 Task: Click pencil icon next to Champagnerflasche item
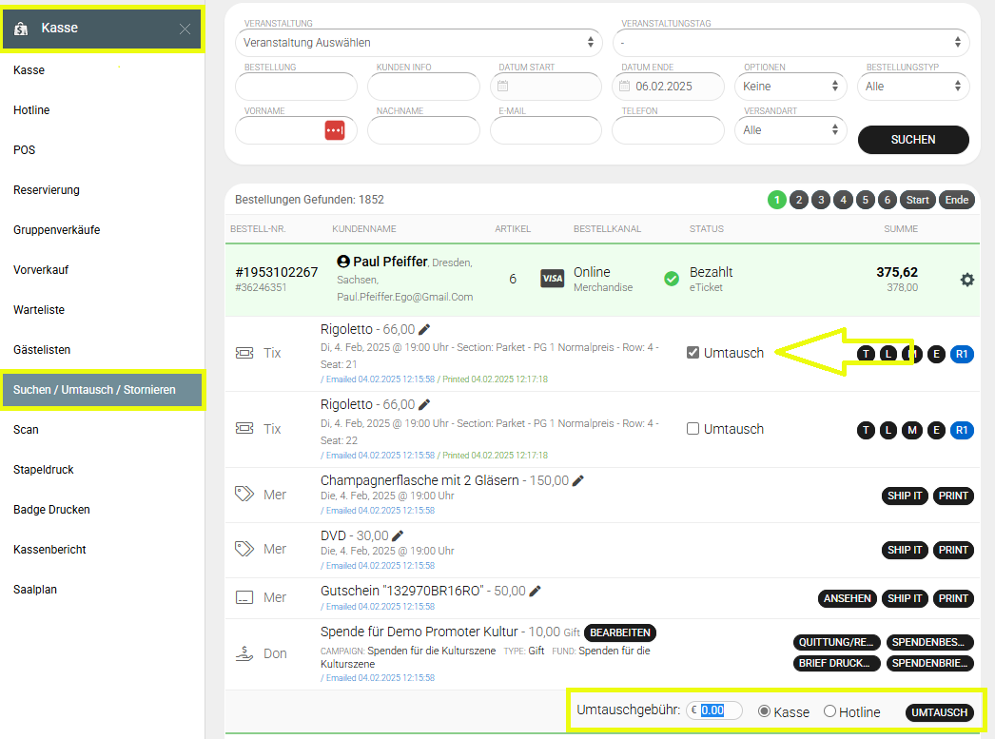579,480
